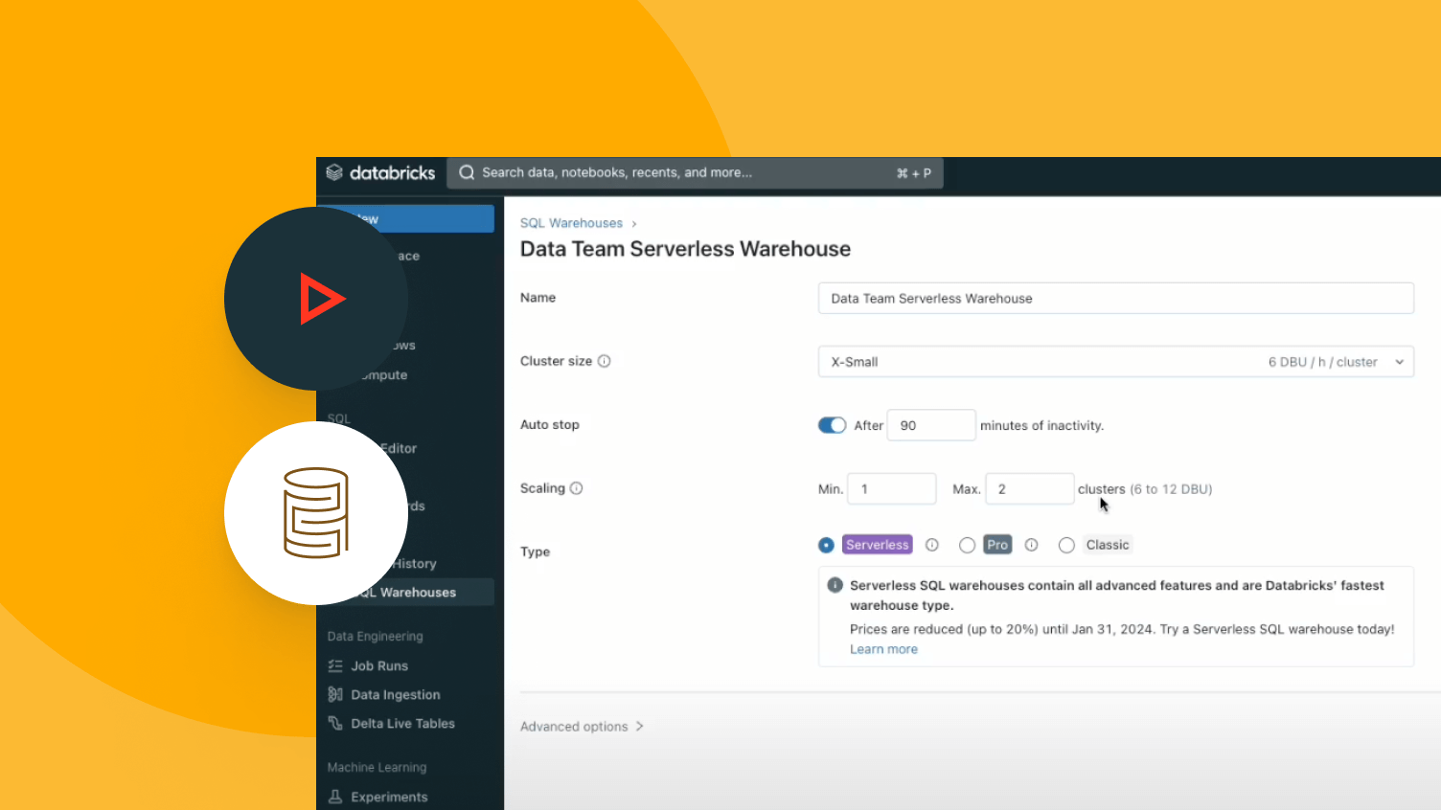The image size is (1441, 810).
Task: Click the database cylinder icon
Action: (316, 513)
